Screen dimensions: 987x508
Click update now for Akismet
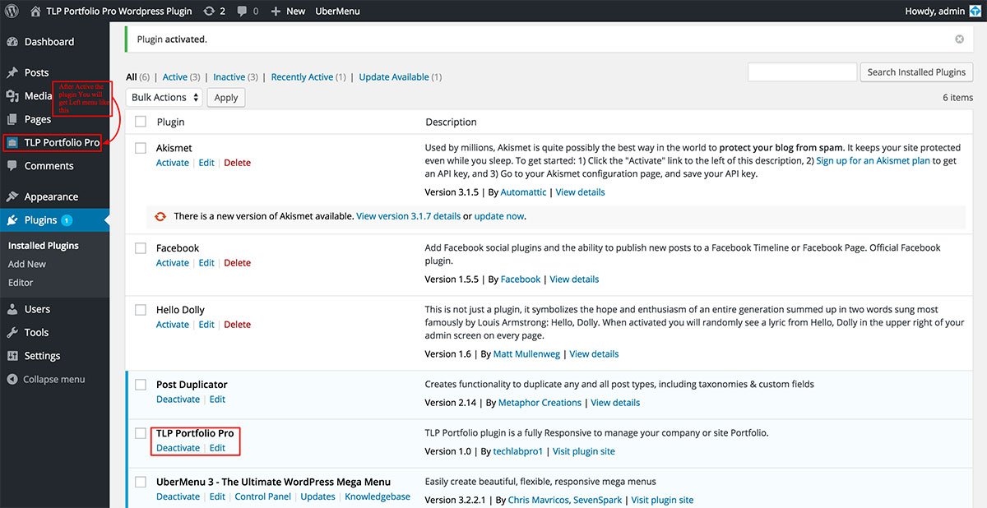[x=499, y=216]
